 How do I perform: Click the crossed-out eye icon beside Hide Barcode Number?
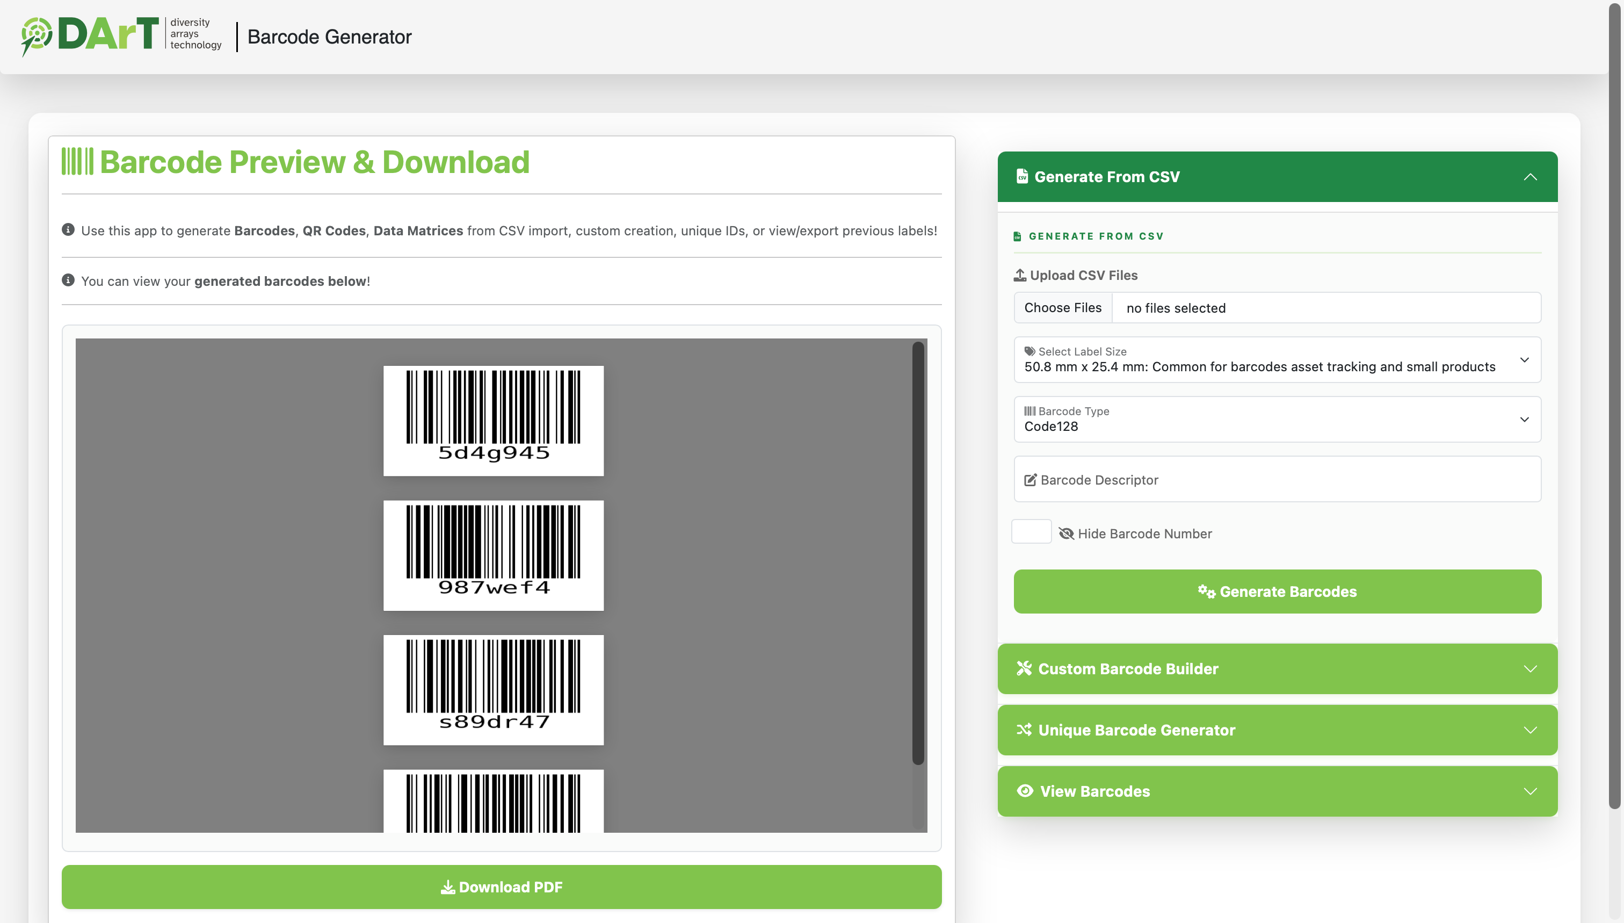pos(1066,534)
